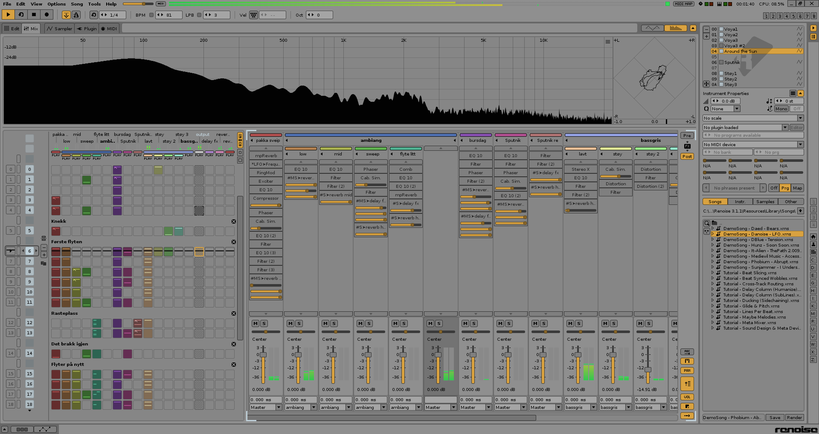
Task: Click the computer keyboard velocity icon
Action: tap(254, 15)
